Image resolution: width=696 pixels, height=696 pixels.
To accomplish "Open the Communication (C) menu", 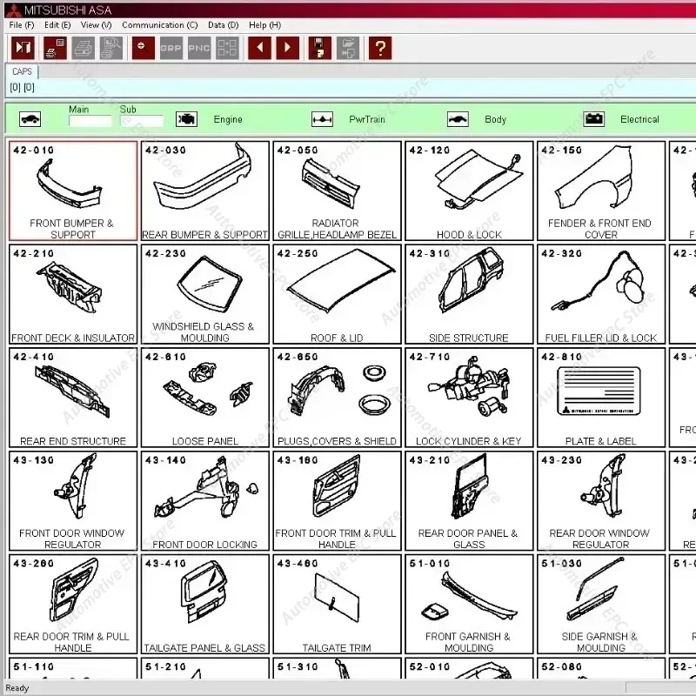I will 160,25.
